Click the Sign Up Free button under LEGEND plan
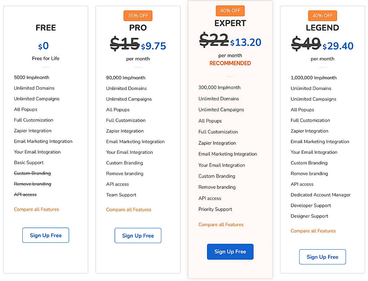 322,257
